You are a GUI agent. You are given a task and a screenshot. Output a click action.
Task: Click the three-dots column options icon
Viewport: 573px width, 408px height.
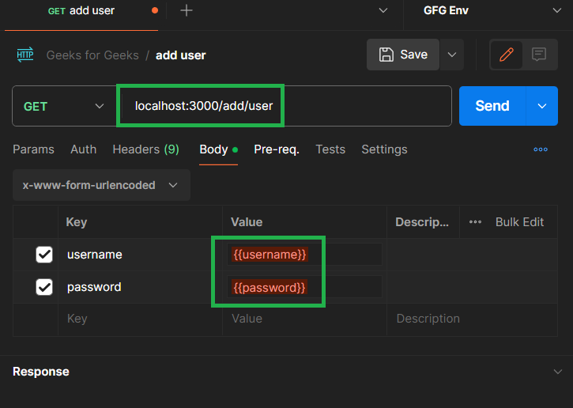[475, 222]
